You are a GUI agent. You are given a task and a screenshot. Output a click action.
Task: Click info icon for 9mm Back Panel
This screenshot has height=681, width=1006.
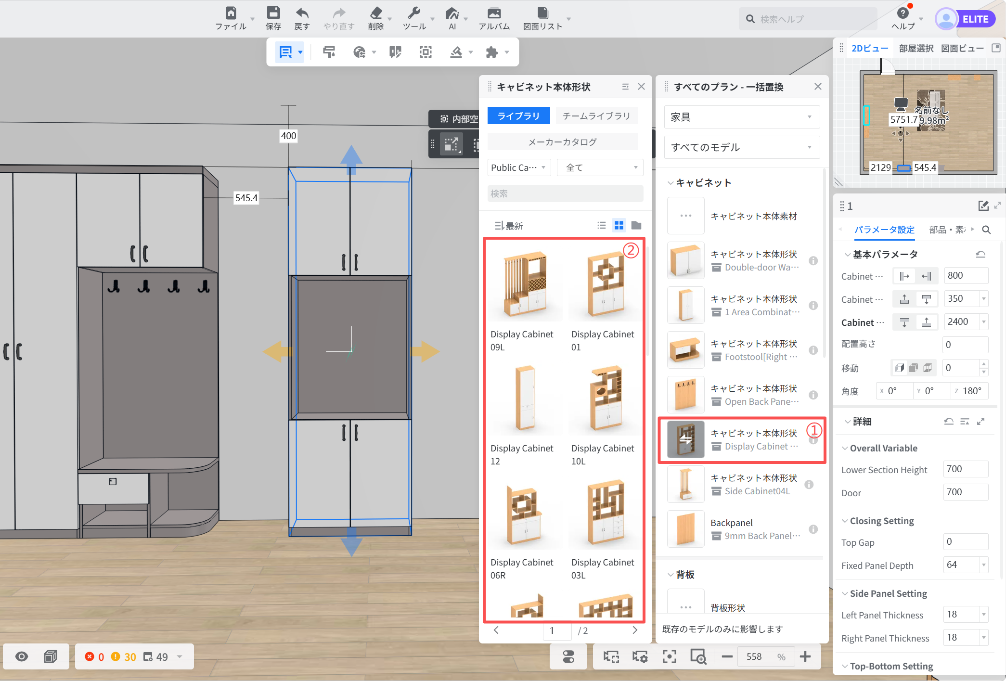click(x=813, y=529)
